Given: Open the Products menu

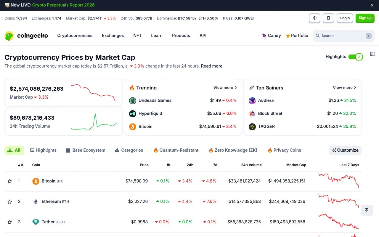Looking at the screenshot, I should tap(181, 36).
